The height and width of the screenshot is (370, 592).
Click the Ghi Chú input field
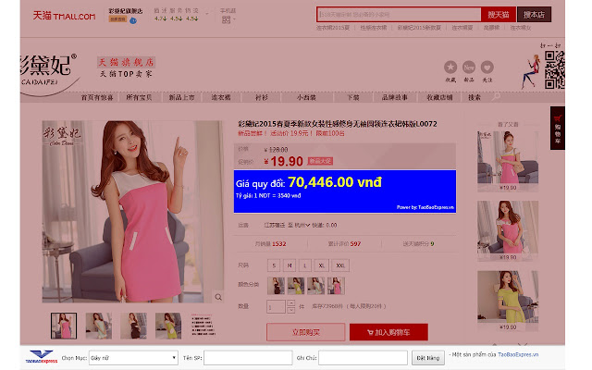363,358
